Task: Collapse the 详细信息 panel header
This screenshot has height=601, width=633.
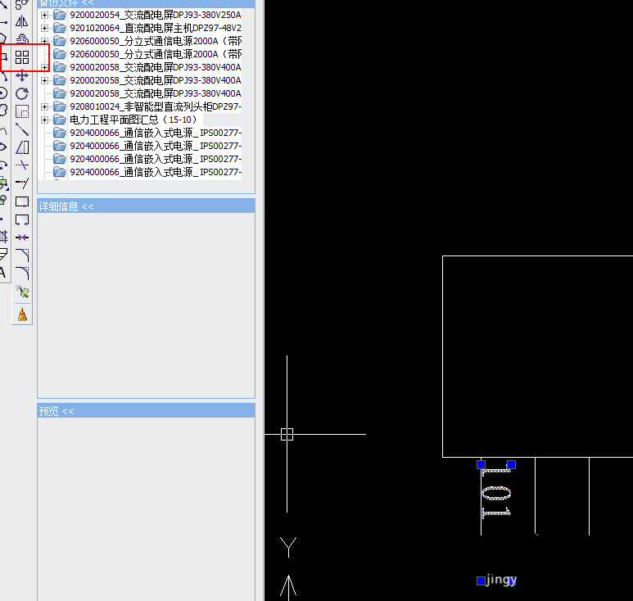Action: click(146, 206)
